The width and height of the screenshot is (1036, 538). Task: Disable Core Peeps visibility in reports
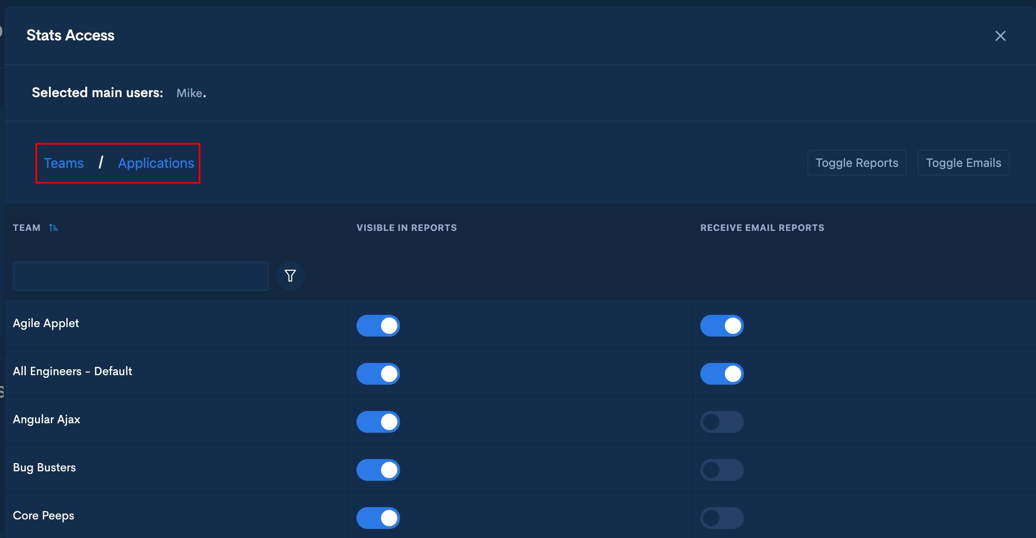[x=378, y=518]
